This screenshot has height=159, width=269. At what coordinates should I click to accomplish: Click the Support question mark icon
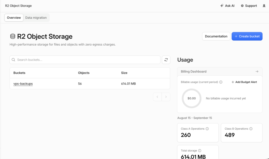pos(242,6)
